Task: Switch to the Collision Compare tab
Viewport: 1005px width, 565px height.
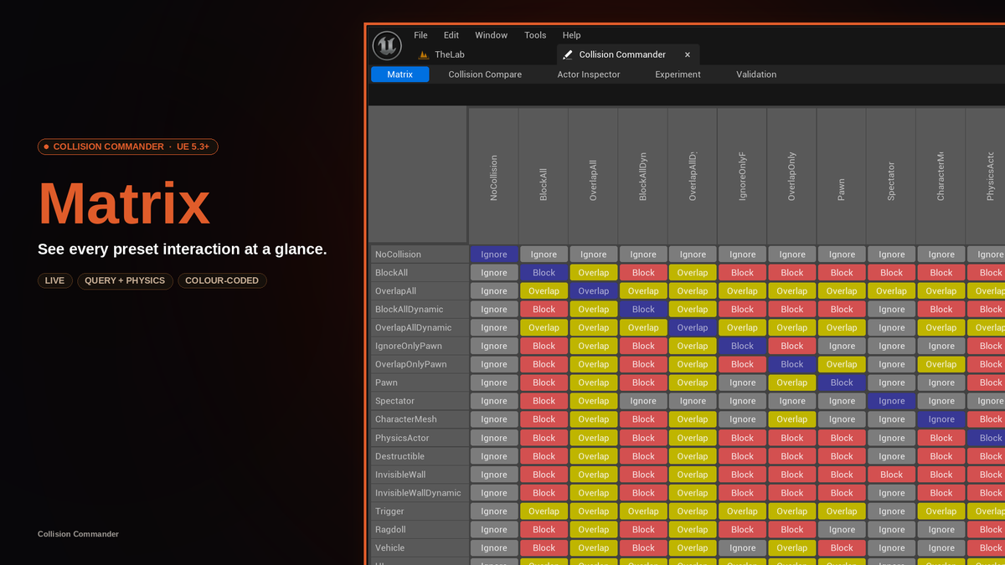Action: 485,74
